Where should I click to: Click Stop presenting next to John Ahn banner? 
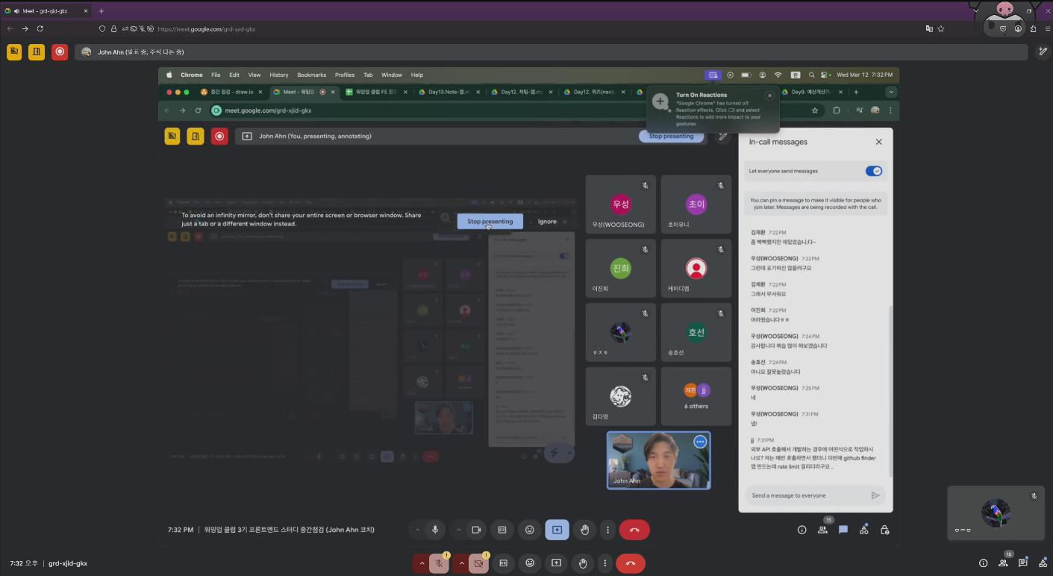coord(671,137)
